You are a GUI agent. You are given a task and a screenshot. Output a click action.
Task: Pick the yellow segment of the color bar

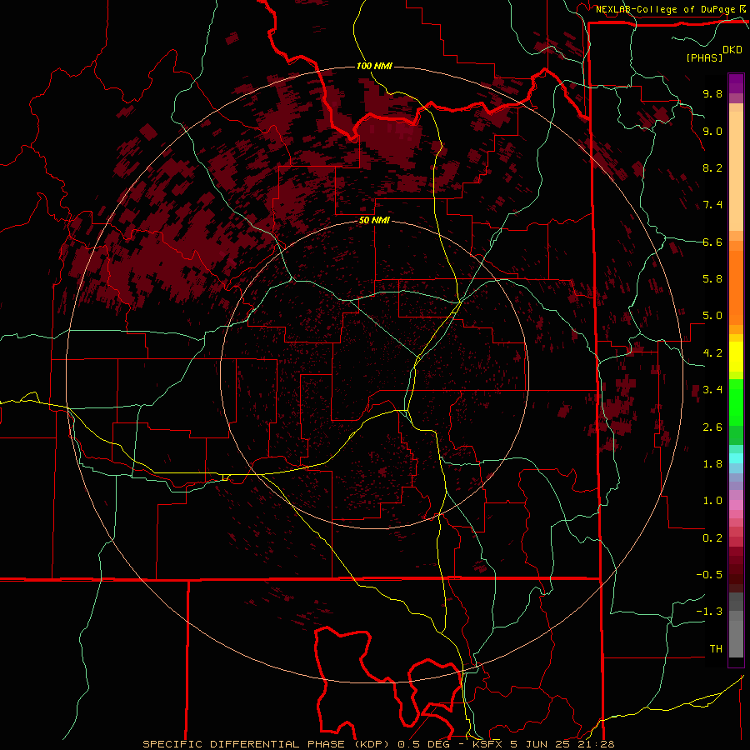point(736,357)
